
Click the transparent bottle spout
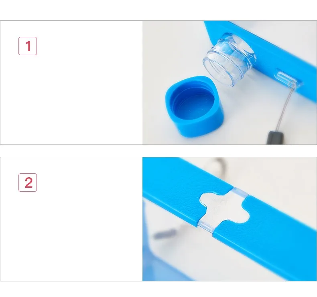coord(229,60)
